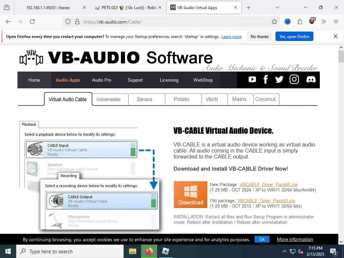Open the Instagram social icon
This screenshot has height=258, width=344.
pos(294,79)
